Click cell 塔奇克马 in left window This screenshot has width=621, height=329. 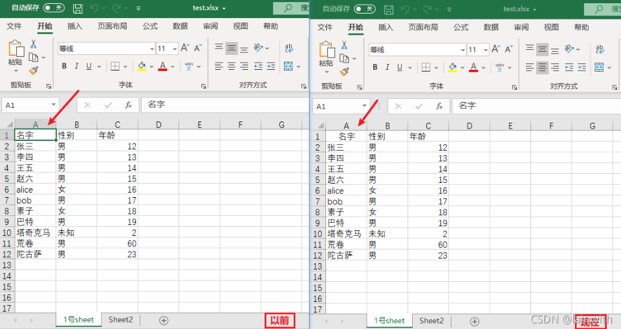pyautogui.click(x=36, y=233)
